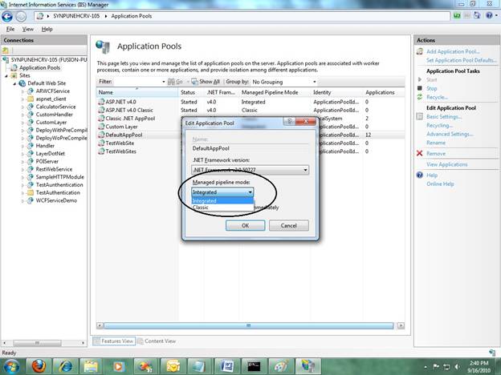Expand the WCFServiceDemo tree node
The width and height of the screenshot is (501, 375).
click(22, 200)
